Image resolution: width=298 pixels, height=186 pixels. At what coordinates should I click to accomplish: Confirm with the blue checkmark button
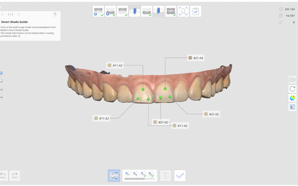(x=180, y=176)
